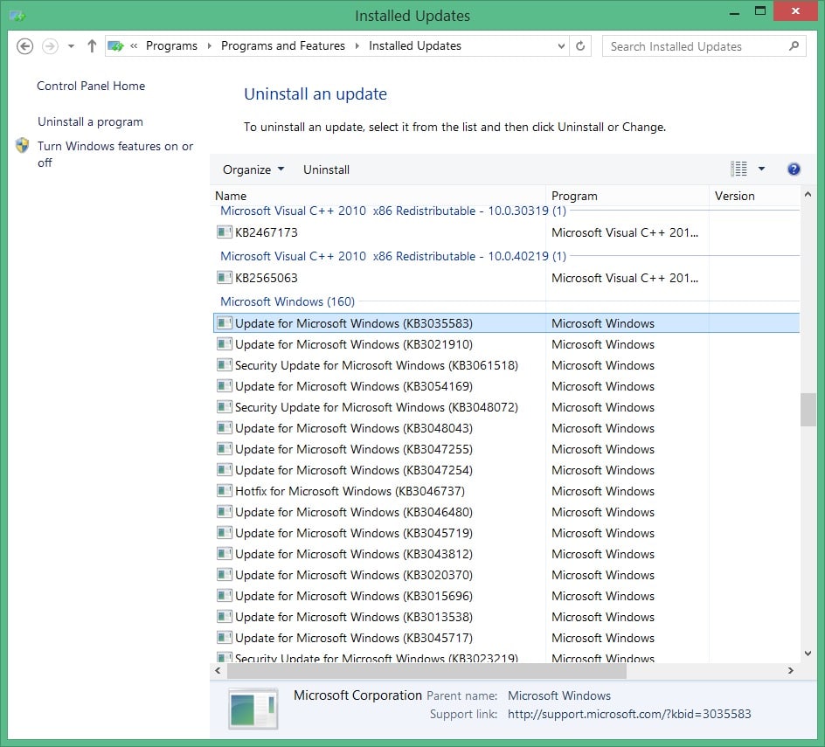The image size is (825, 747).
Task: Refresh the Installed Updates list
Action: click(580, 46)
